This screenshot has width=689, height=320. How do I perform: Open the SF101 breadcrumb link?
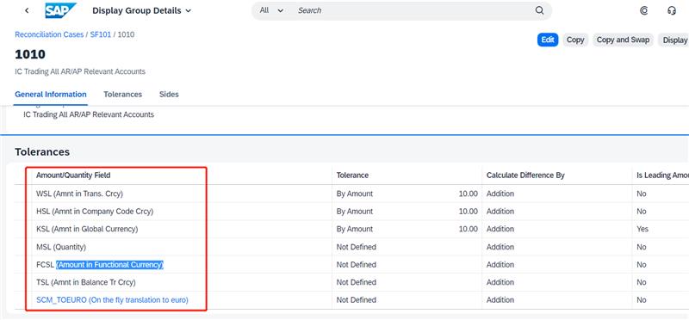coord(101,34)
